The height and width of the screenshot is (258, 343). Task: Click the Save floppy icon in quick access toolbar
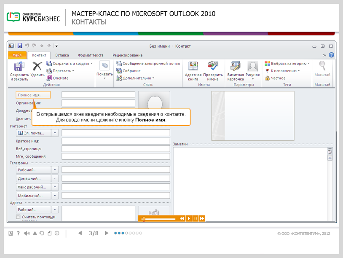click(x=20, y=46)
